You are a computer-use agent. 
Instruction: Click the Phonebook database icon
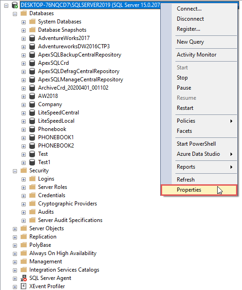pos(32,129)
